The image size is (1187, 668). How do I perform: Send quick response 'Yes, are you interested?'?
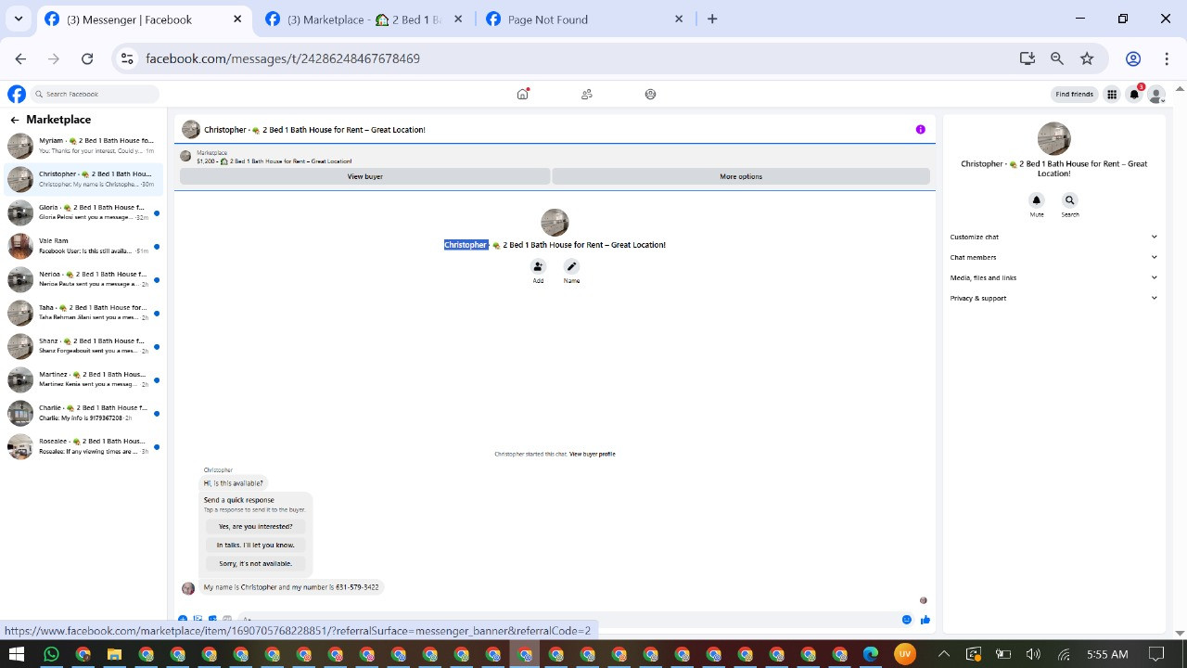click(x=256, y=526)
